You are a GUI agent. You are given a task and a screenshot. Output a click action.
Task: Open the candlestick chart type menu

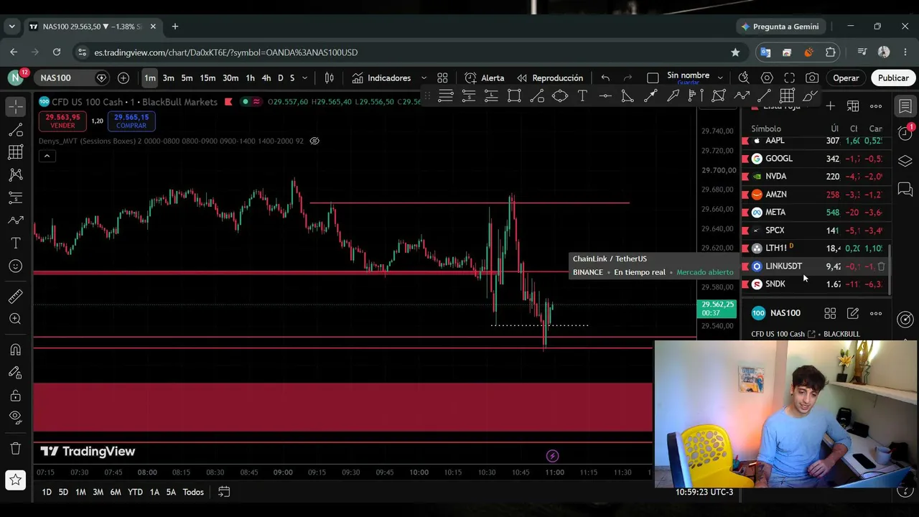[x=330, y=78]
